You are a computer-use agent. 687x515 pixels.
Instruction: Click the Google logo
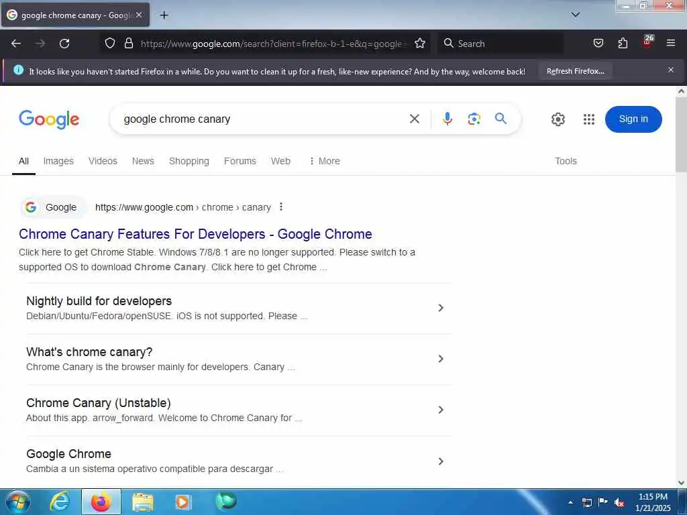pos(49,119)
